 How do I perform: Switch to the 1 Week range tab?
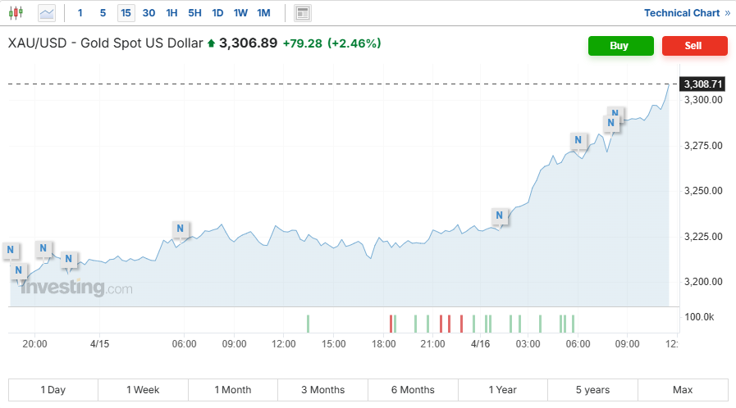click(143, 390)
